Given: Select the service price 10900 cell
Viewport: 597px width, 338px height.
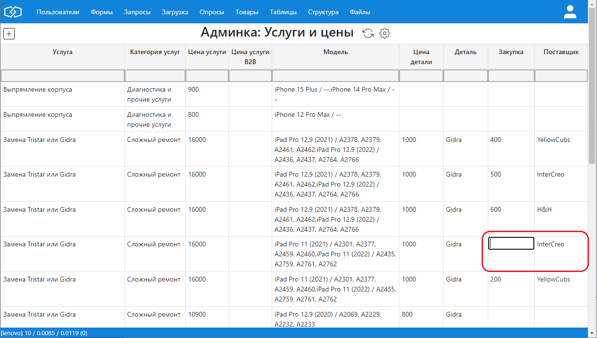Looking at the screenshot, I should (x=207, y=317).
